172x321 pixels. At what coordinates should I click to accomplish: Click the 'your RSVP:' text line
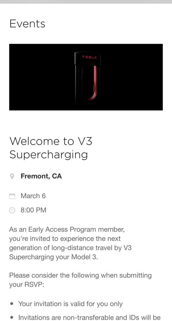tap(27, 285)
